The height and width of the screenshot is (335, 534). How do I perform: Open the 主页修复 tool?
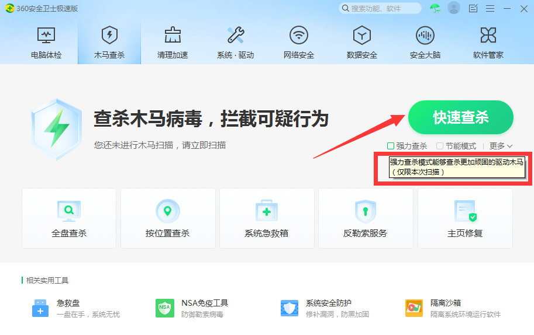465,218
